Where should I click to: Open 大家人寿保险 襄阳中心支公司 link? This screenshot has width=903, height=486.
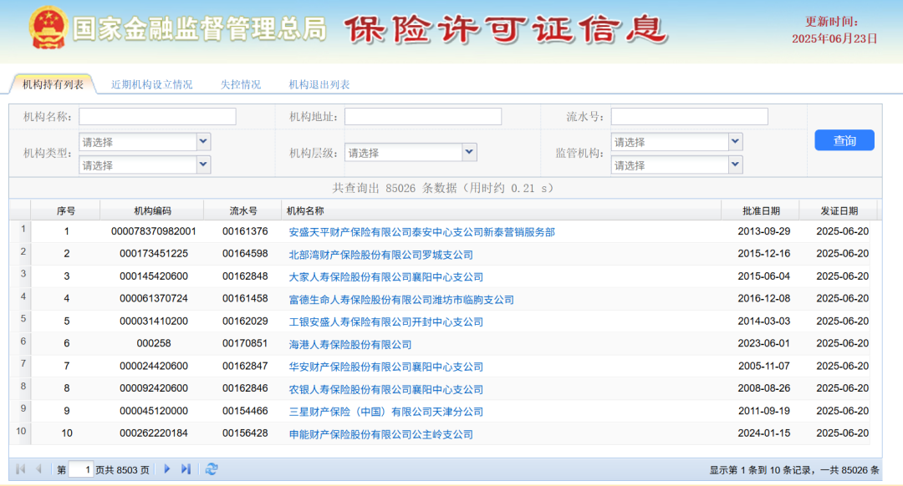click(385, 276)
